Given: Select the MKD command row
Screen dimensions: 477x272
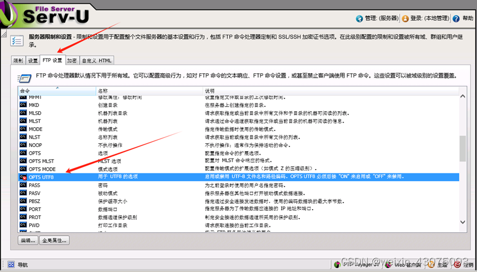Looking at the screenshot, I should 238,105.
